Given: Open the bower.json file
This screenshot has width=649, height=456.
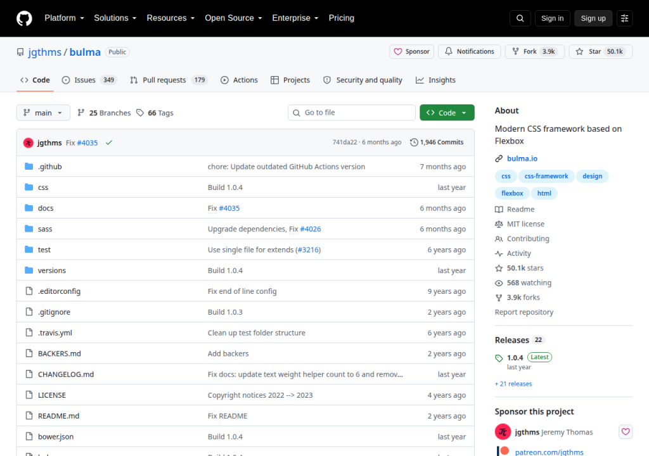Looking at the screenshot, I should point(56,436).
